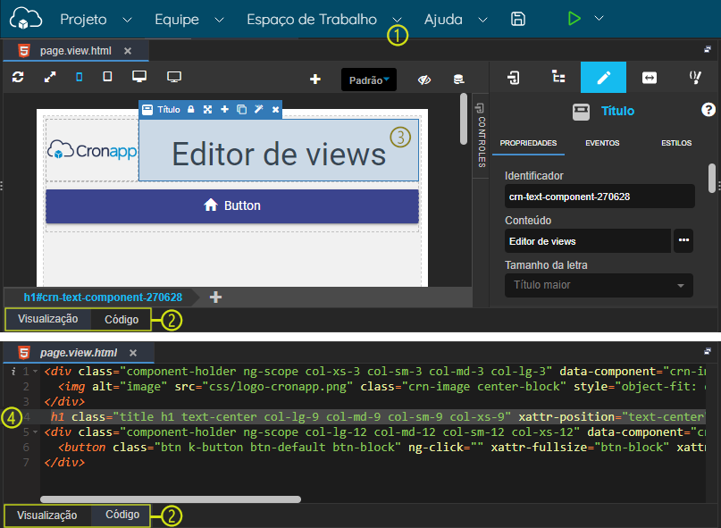Expand the chevron beside Equipe

[219, 20]
